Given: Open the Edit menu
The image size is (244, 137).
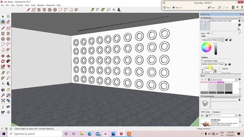Looking at the screenshot, I should (7, 5).
